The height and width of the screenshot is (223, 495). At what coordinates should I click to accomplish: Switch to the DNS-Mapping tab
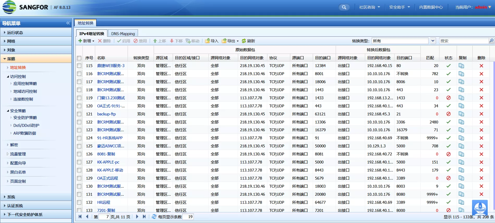pyautogui.click(x=123, y=34)
